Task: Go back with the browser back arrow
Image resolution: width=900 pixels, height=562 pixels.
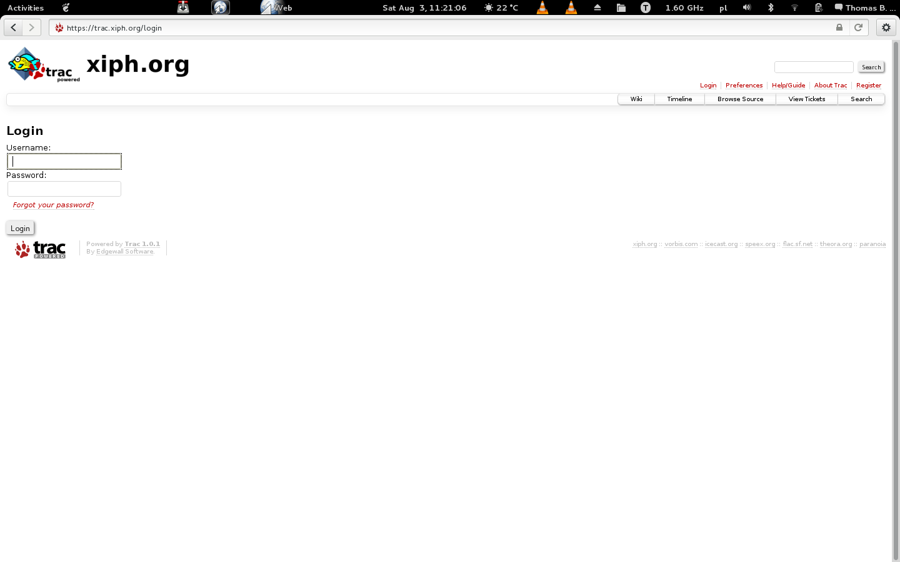Action: tap(13, 27)
